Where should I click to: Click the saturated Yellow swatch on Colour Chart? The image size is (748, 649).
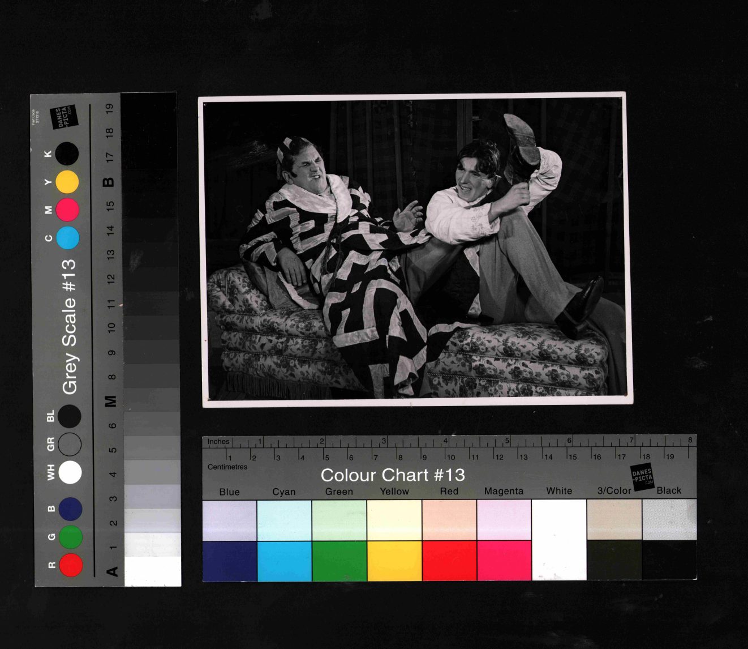click(x=394, y=561)
